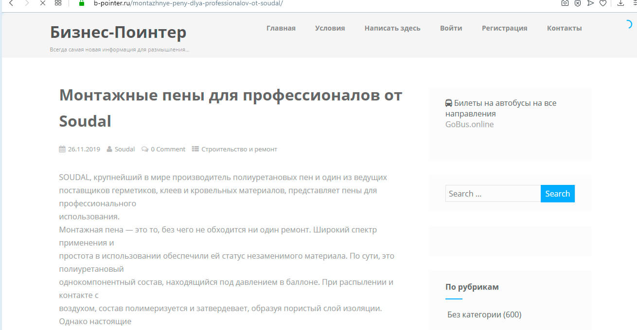Open the 26.11.2019 date link
The image size is (637, 330).
pos(84,149)
